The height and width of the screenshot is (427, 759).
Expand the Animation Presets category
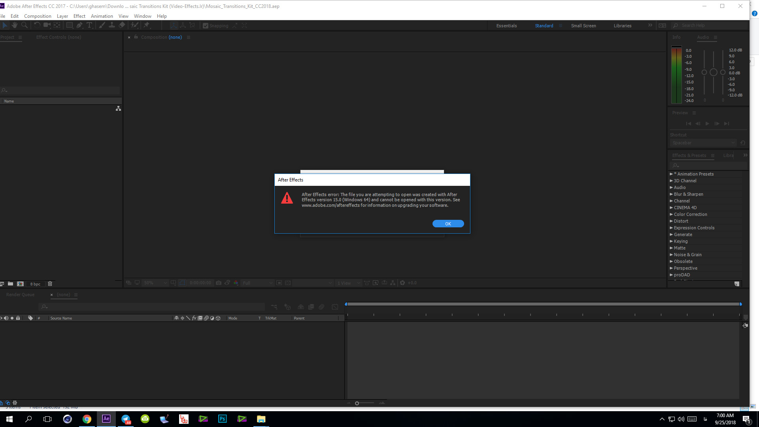[x=671, y=174]
